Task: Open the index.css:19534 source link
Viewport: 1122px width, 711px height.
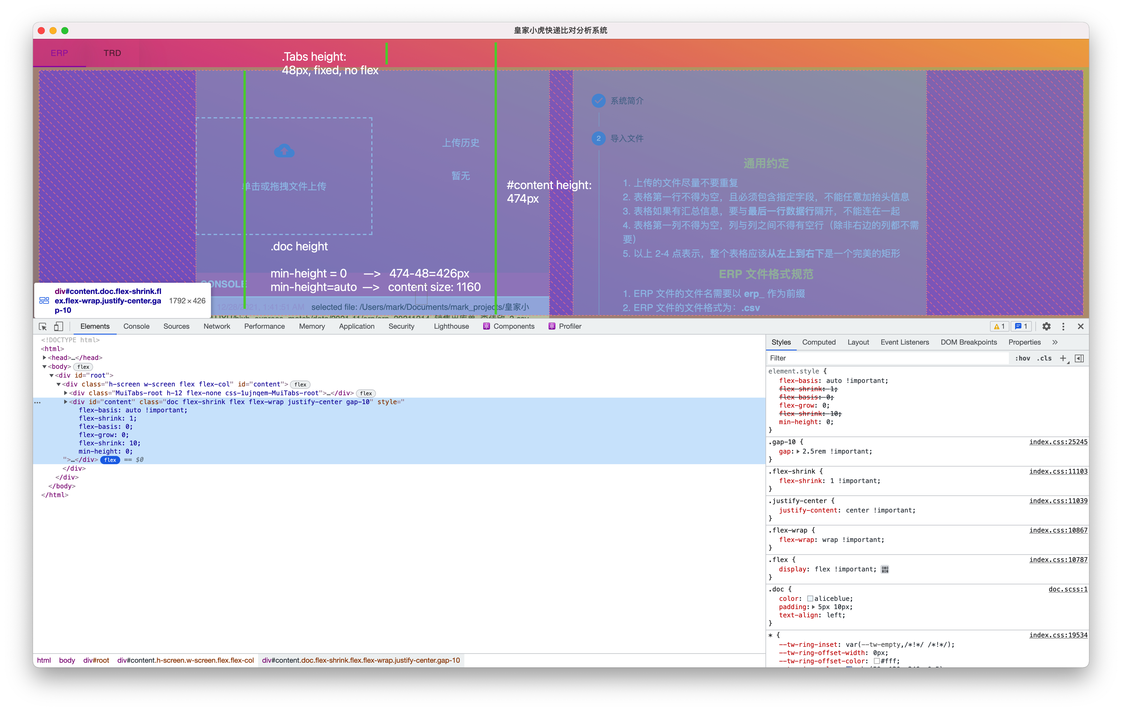Action: click(x=1058, y=636)
